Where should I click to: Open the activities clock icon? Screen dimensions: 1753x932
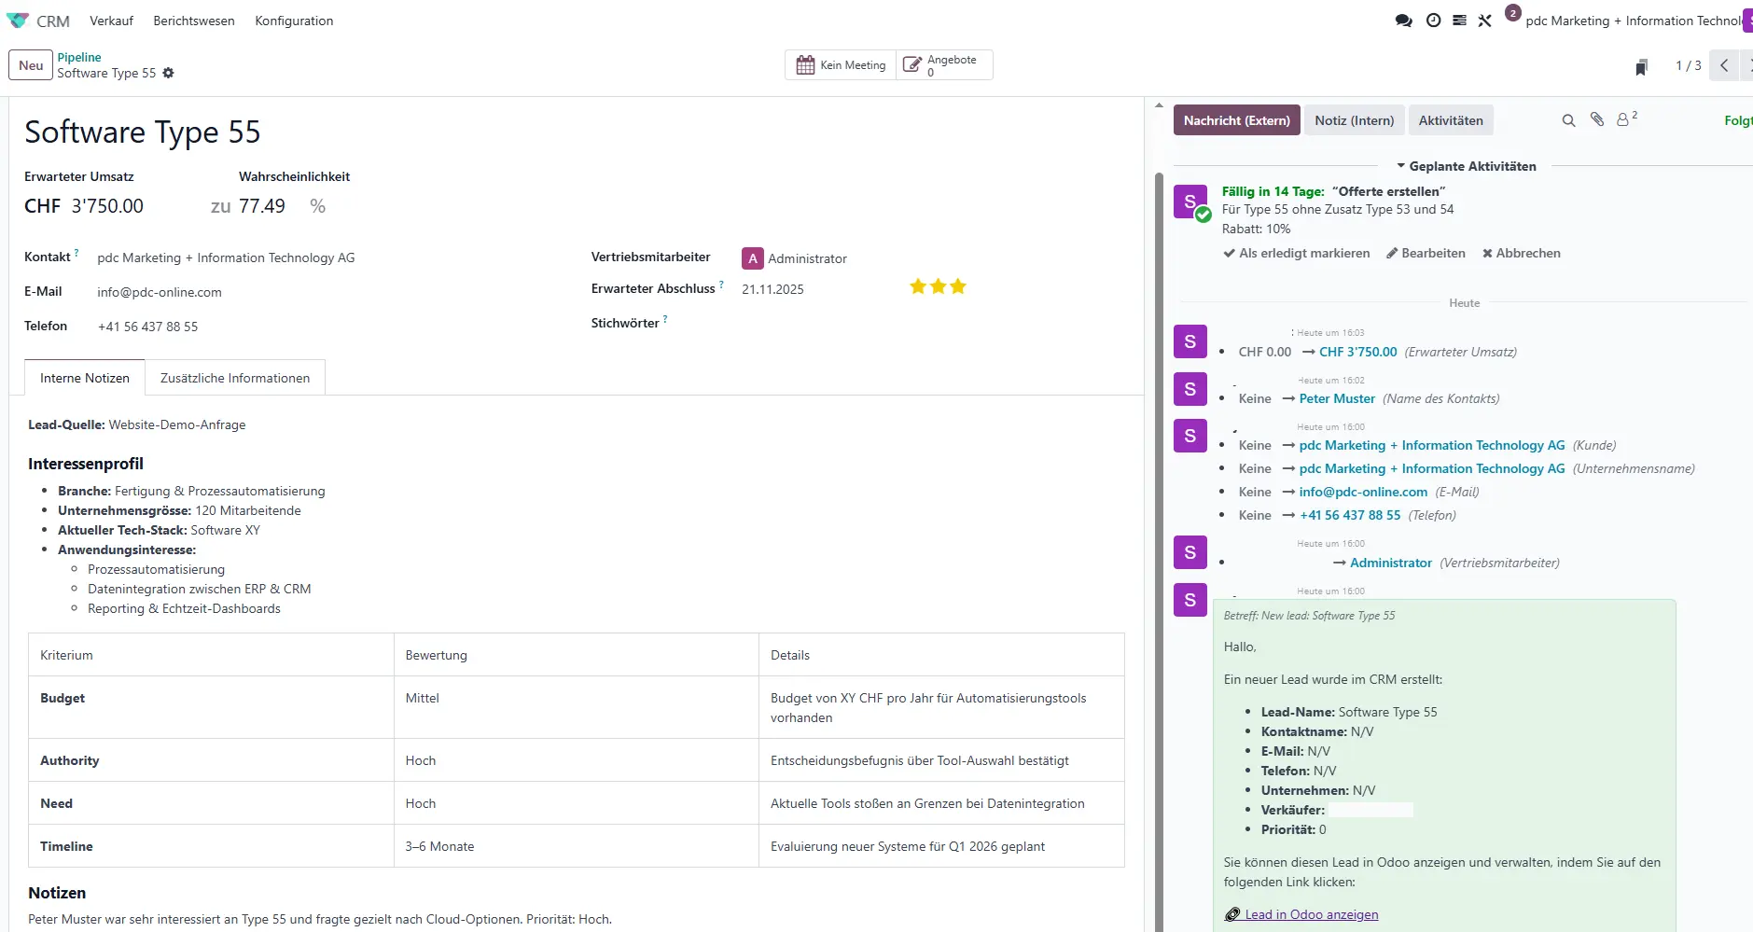click(x=1433, y=21)
